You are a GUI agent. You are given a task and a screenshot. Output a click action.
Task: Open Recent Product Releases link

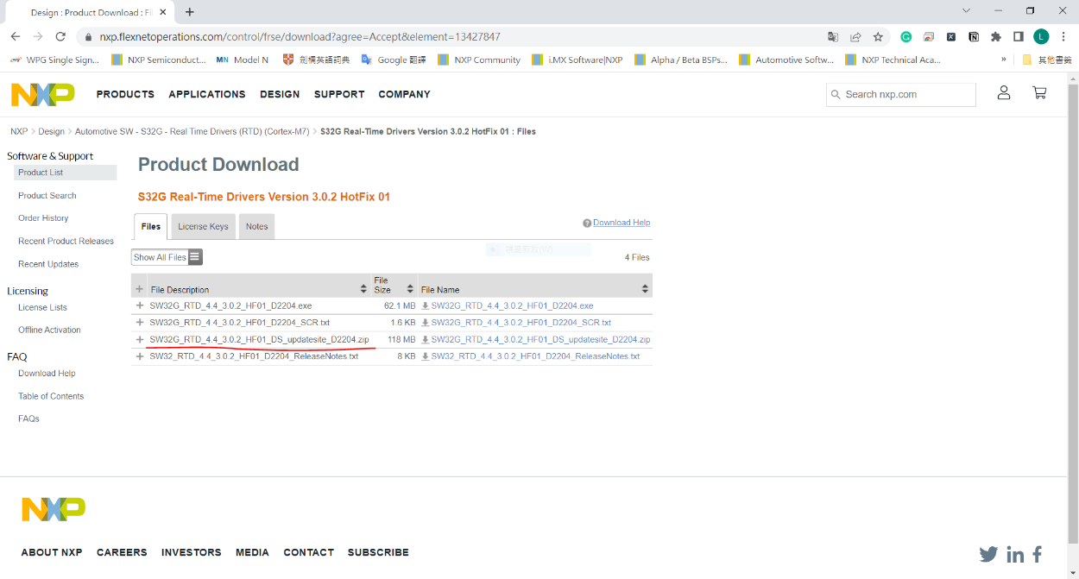pos(66,242)
